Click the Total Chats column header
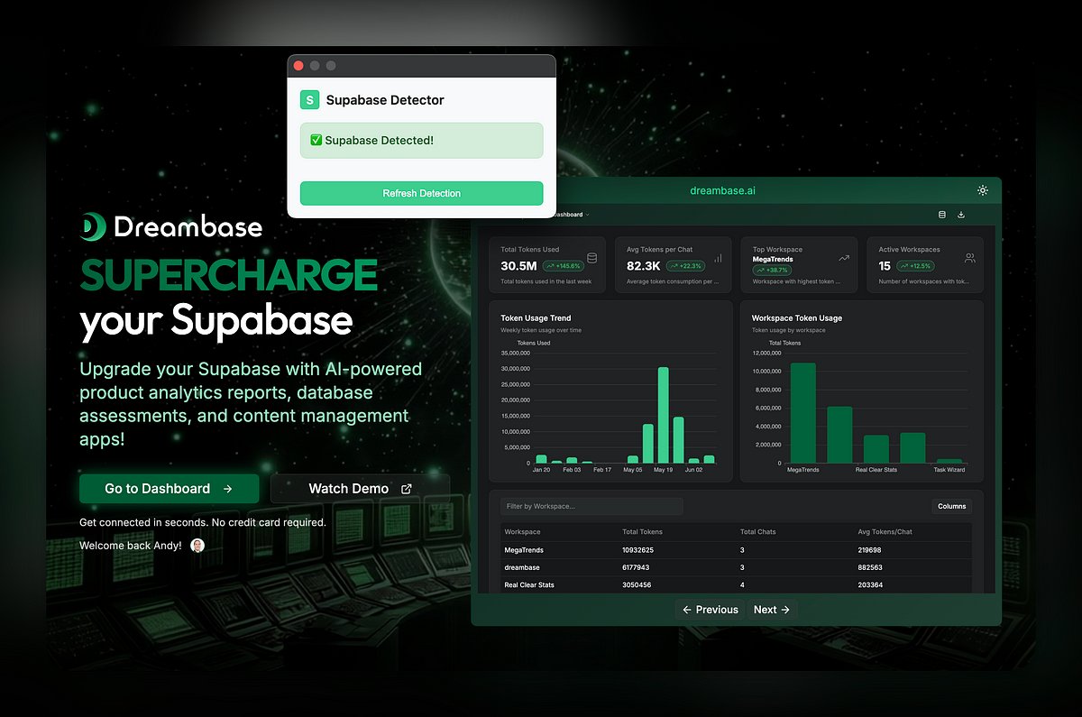 click(x=759, y=532)
